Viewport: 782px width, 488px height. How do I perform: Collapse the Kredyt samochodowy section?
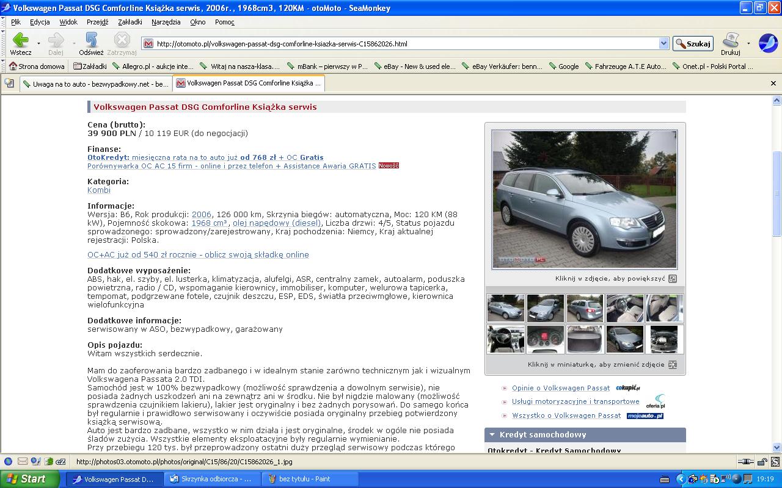pyautogui.click(x=492, y=435)
